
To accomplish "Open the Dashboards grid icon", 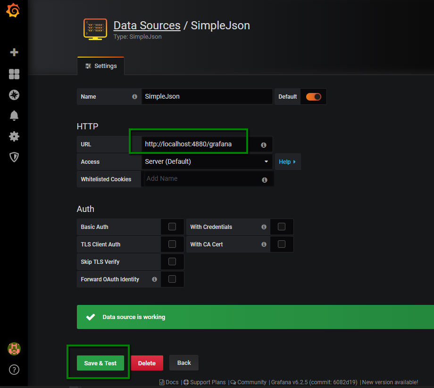I will (x=14, y=74).
